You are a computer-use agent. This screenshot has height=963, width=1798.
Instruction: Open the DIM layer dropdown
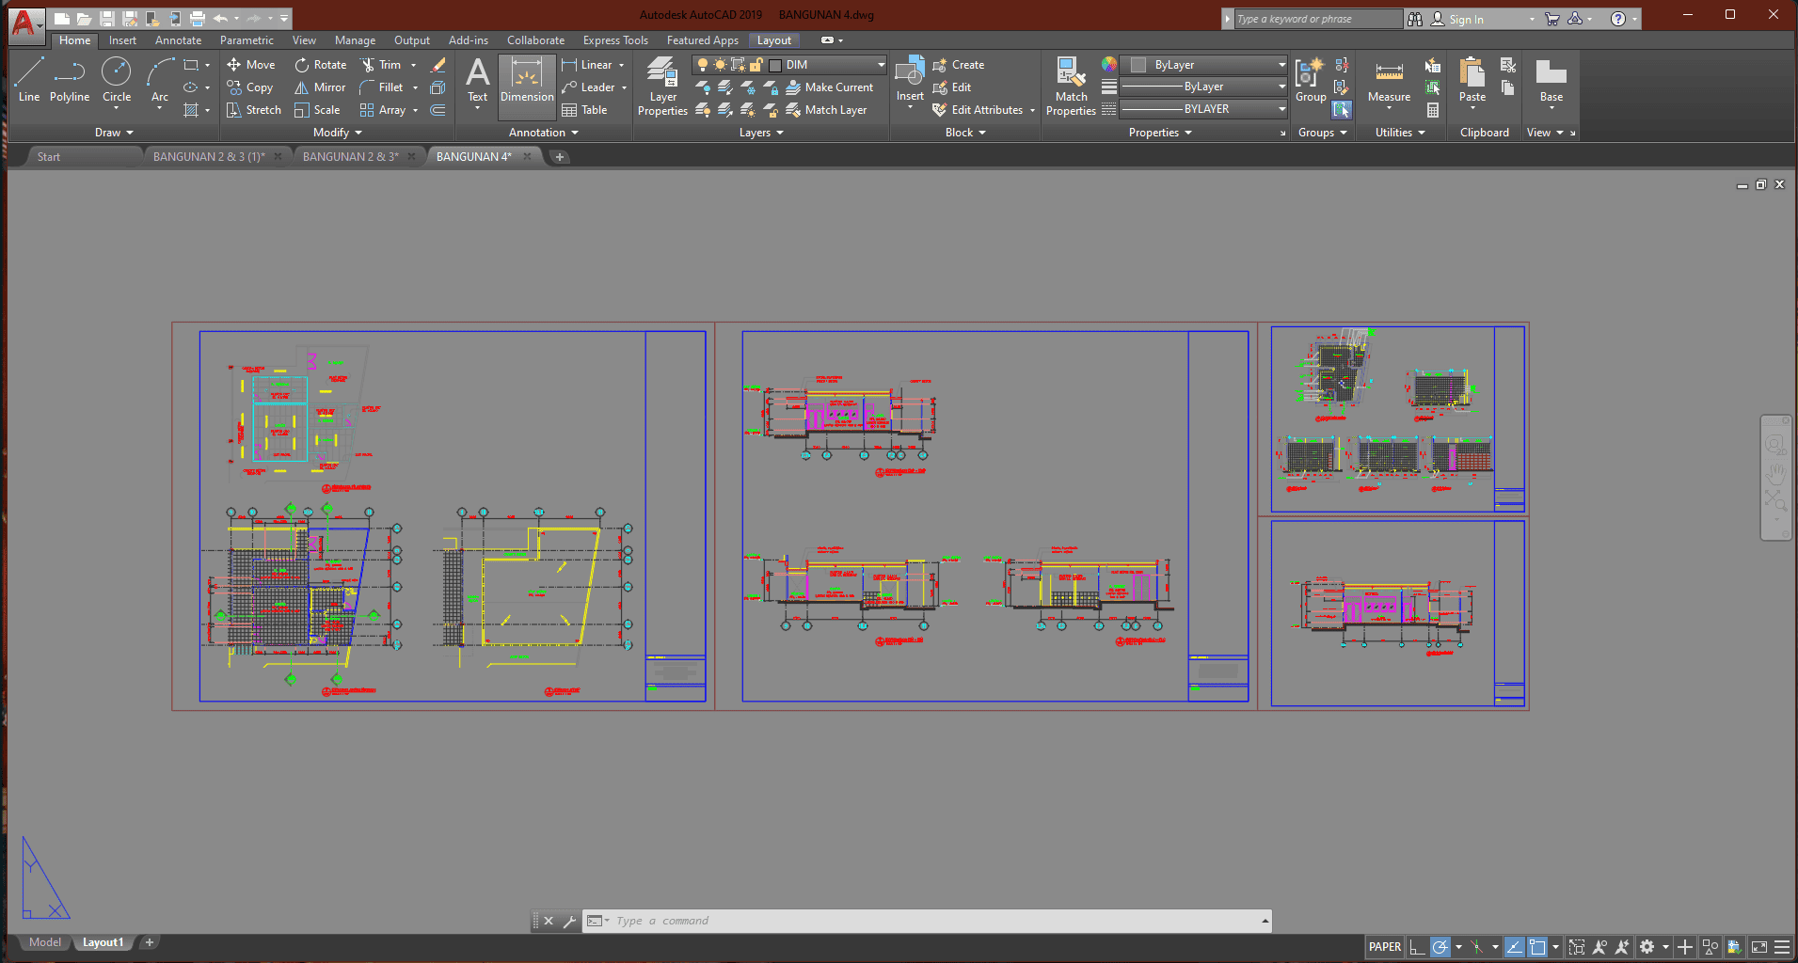pyautogui.click(x=881, y=65)
